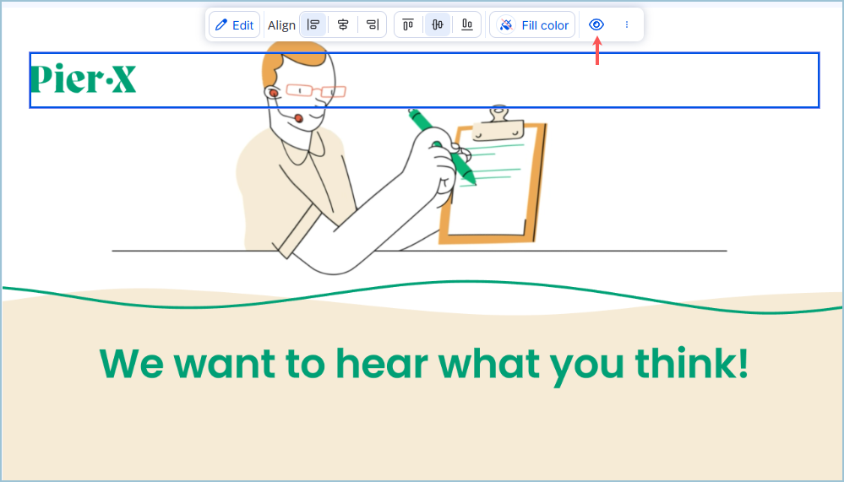Set vertical alignment to top

[x=408, y=25]
